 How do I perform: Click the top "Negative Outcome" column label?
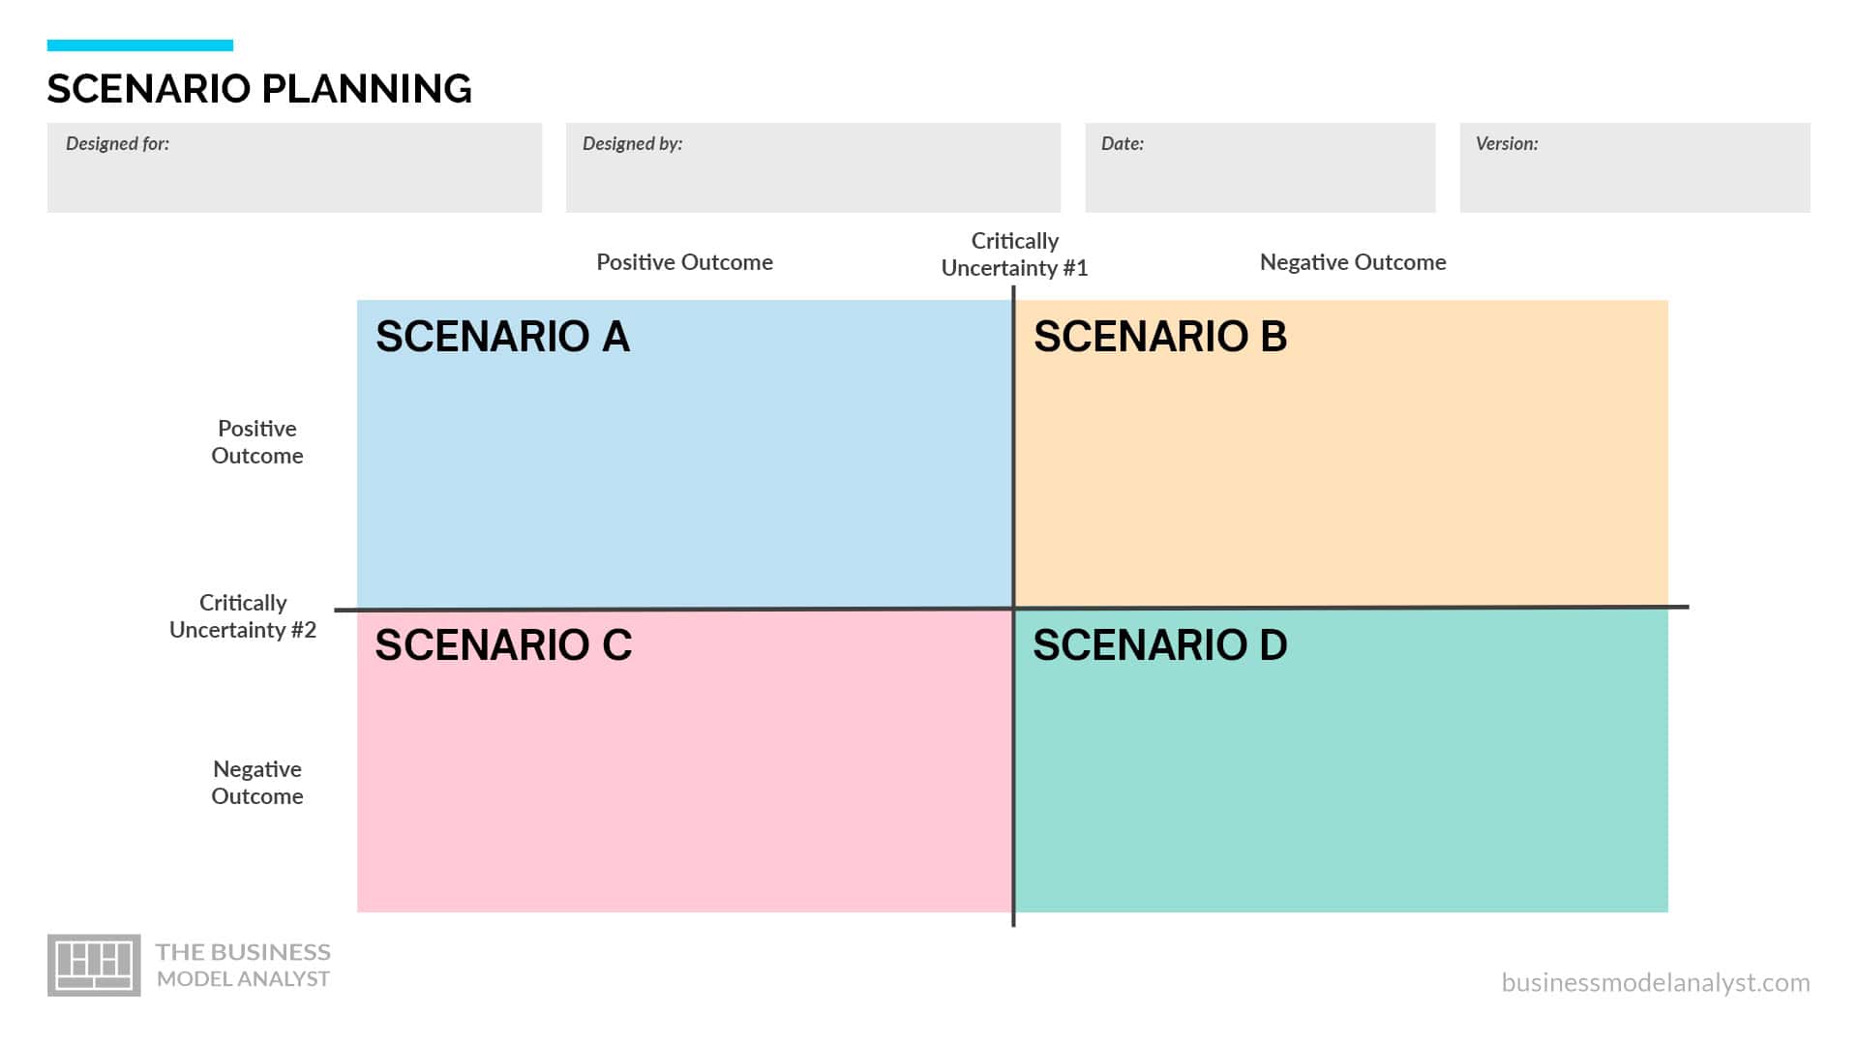[x=1353, y=262]
